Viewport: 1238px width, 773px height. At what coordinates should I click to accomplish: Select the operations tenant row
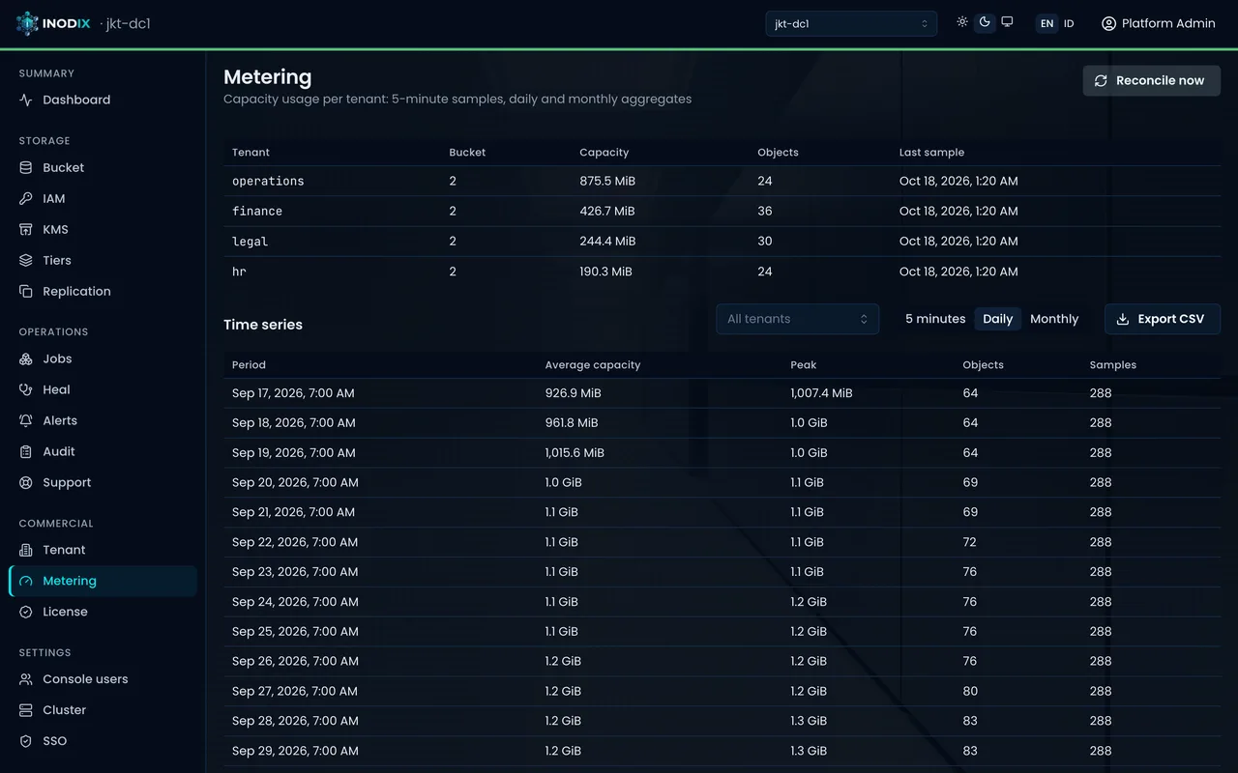coord(722,181)
